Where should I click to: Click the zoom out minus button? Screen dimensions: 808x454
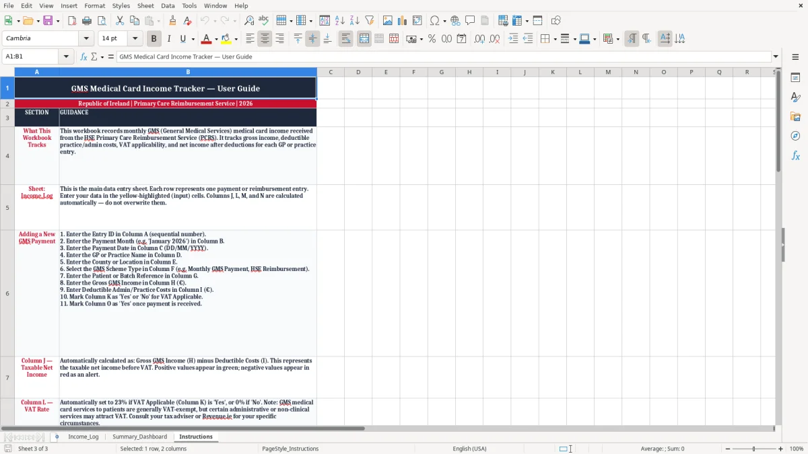[727, 449]
